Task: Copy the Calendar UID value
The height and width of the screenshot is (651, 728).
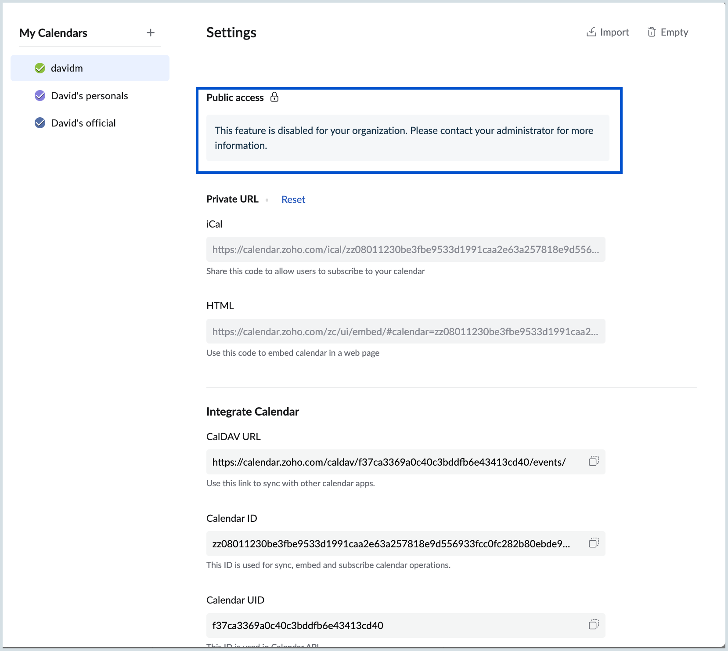Action: point(594,625)
